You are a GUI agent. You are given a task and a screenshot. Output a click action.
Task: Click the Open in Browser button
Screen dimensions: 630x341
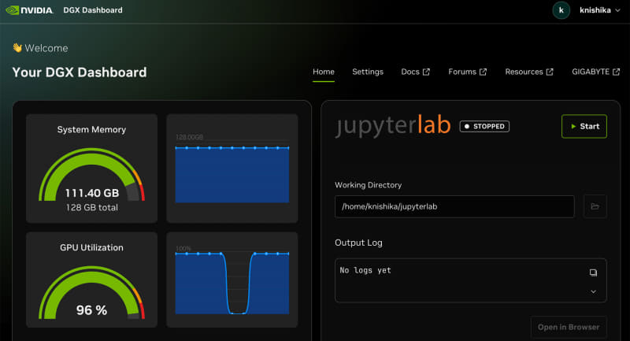coord(569,328)
